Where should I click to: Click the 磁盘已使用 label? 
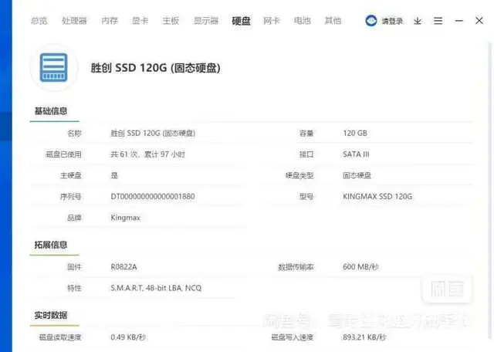(63, 154)
